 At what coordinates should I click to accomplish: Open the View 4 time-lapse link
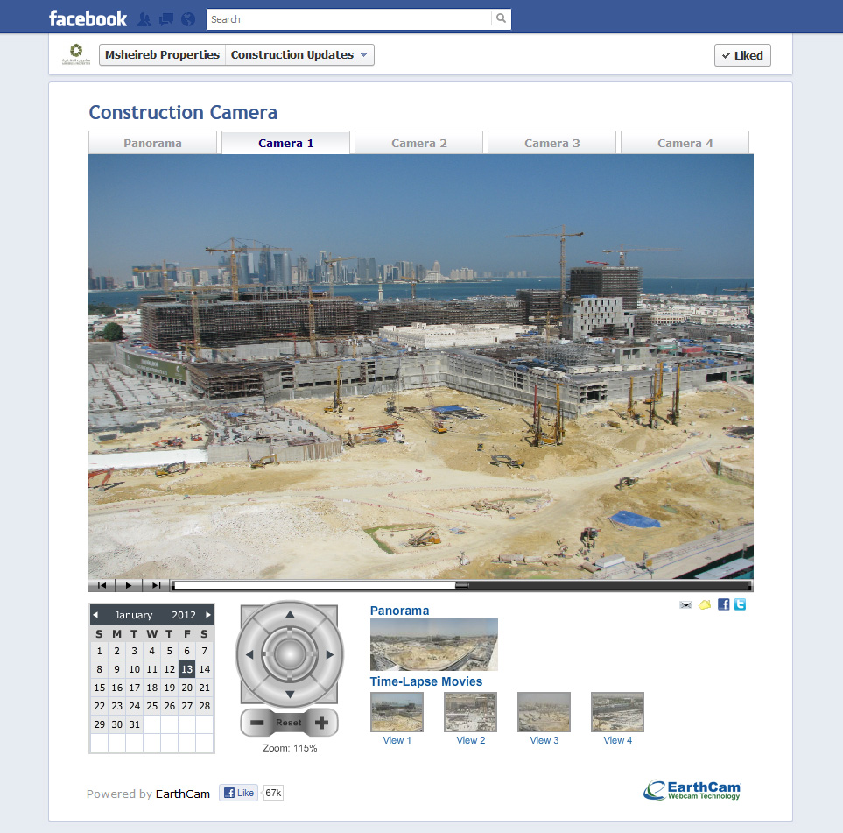click(x=617, y=740)
